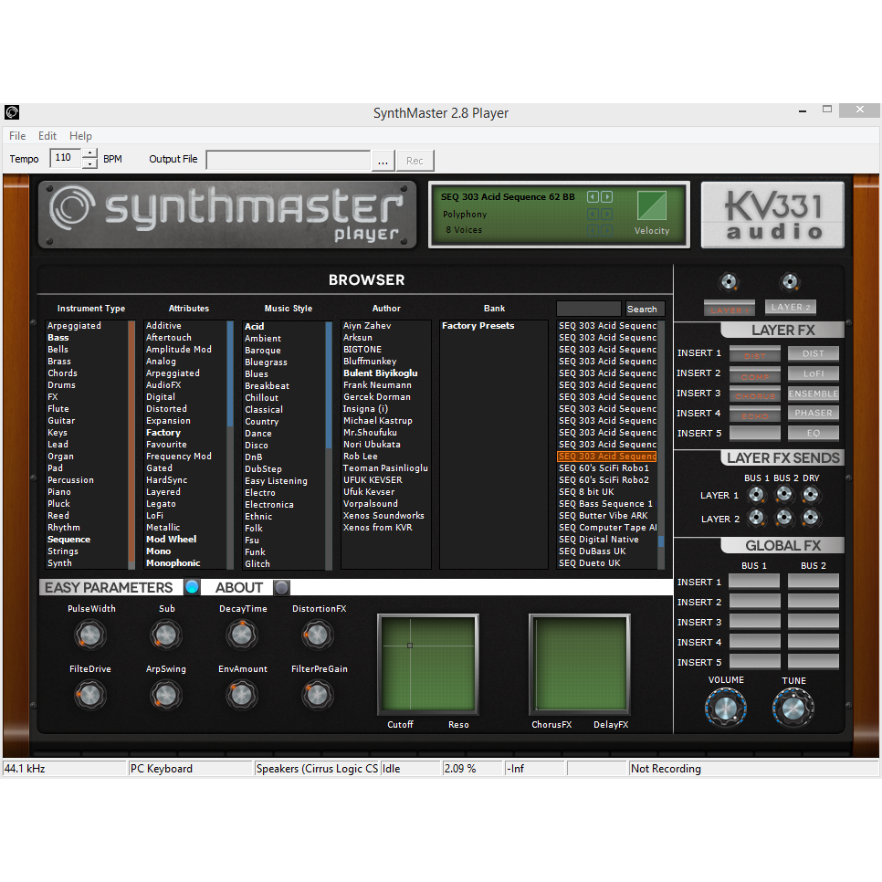This screenshot has height=882, width=882.
Task: Open the DIST selector for Insert 1
Action: point(813,352)
